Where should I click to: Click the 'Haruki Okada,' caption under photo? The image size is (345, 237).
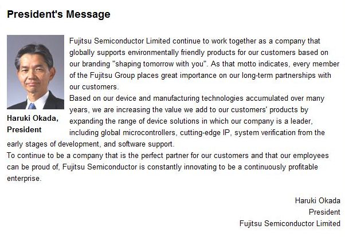[x=33, y=118]
